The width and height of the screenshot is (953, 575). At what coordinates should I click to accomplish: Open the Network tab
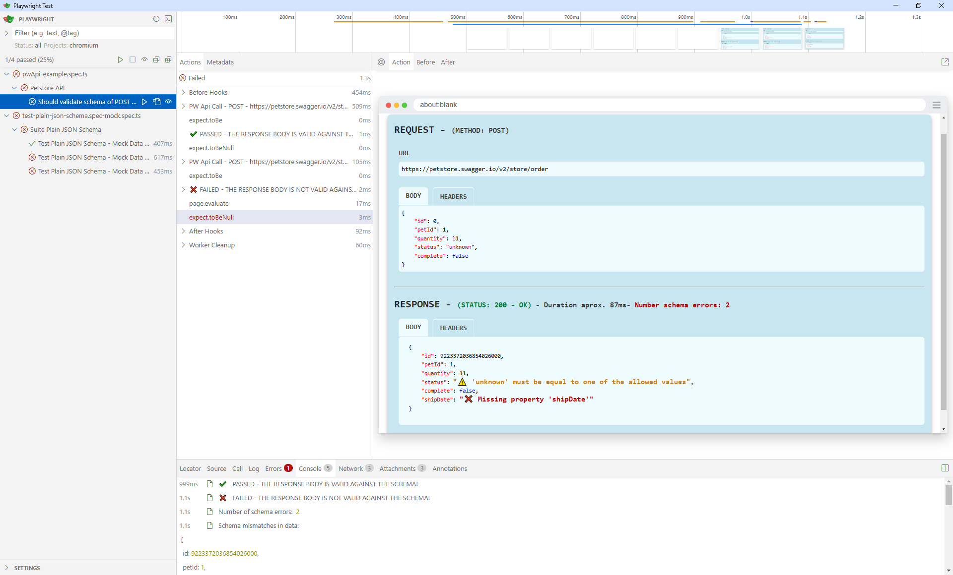point(355,468)
